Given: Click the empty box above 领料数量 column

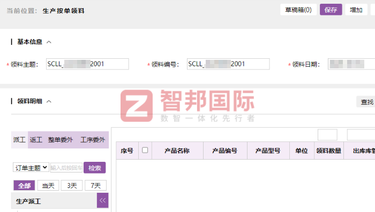Looking at the screenshot, I should [327, 135].
